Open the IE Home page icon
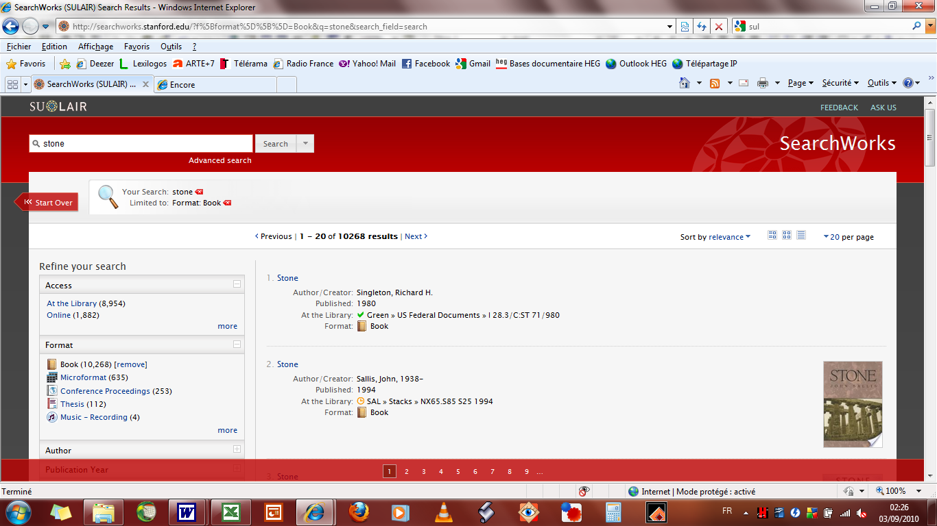This screenshot has width=937, height=526. pos(685,83)
